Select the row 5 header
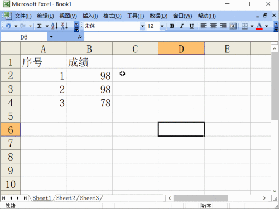Viewport: 279px width, 209px height. point(11,116)
